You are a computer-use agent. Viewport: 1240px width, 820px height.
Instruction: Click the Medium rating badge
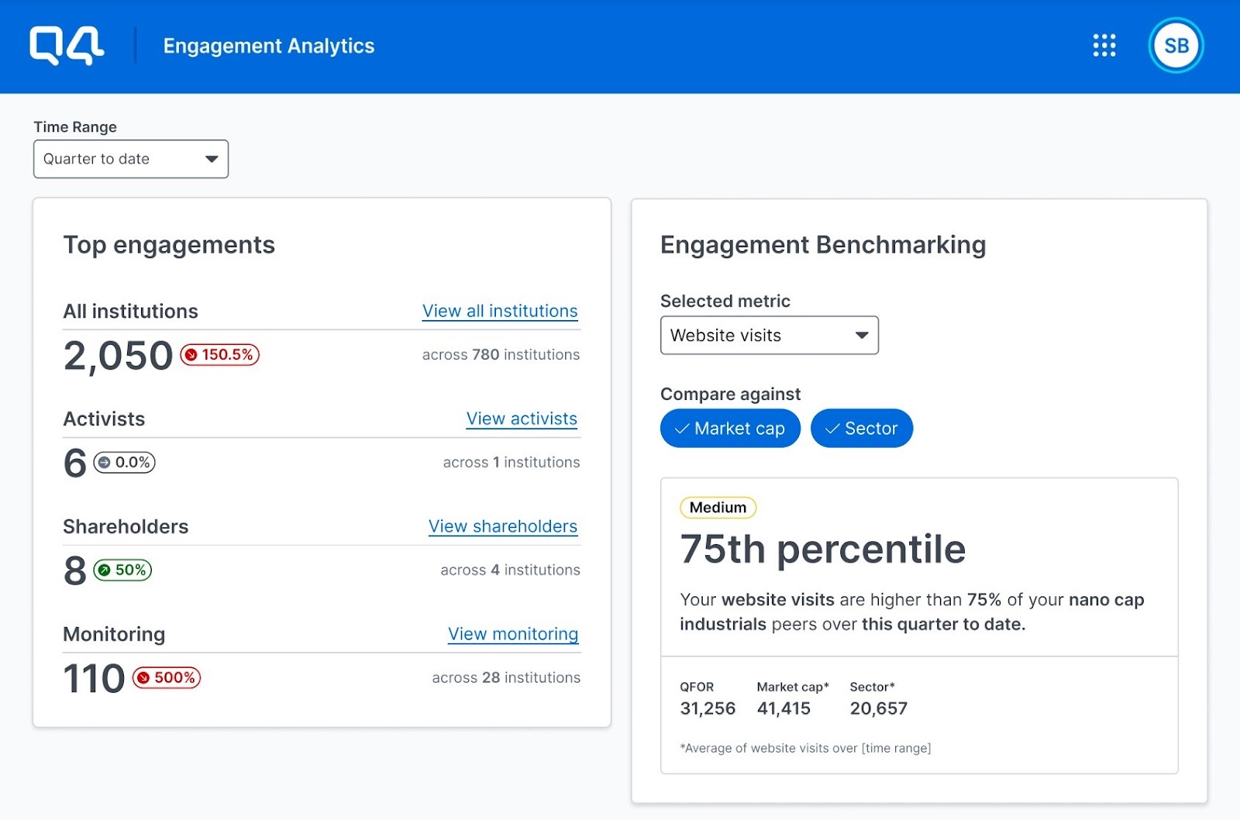point(718,508)
